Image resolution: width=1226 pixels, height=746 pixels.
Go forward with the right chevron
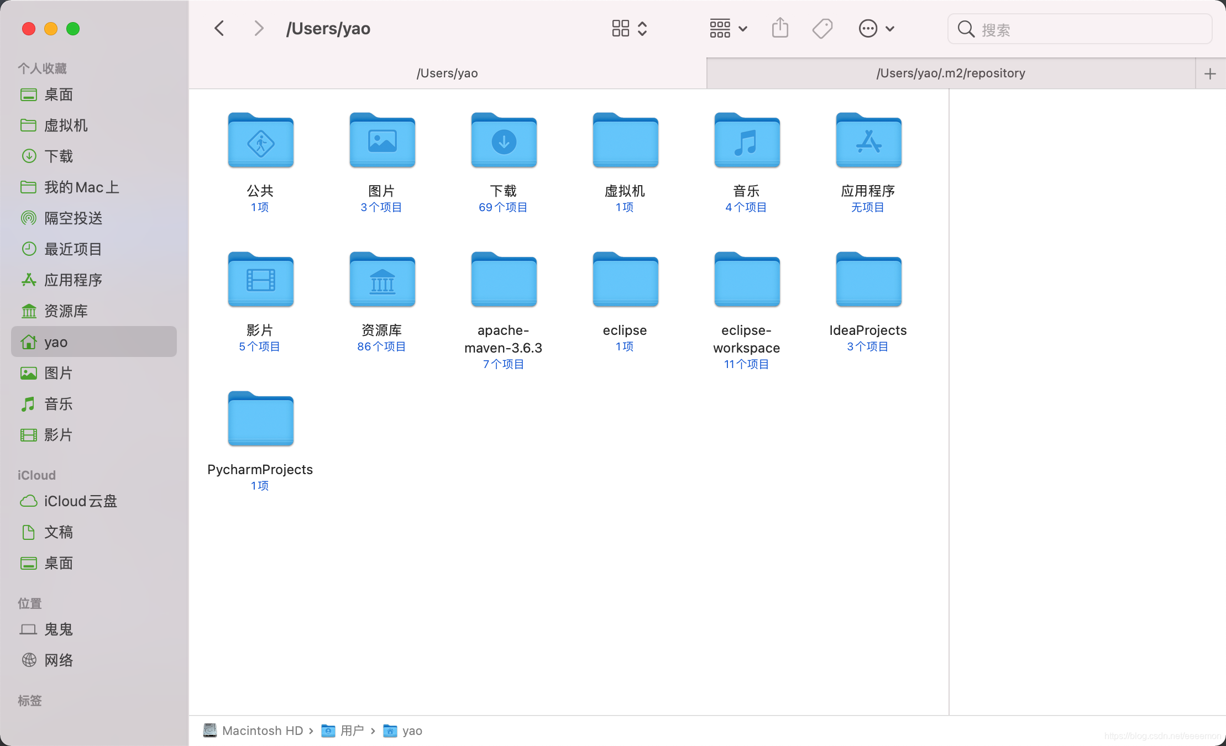[258, 28]
